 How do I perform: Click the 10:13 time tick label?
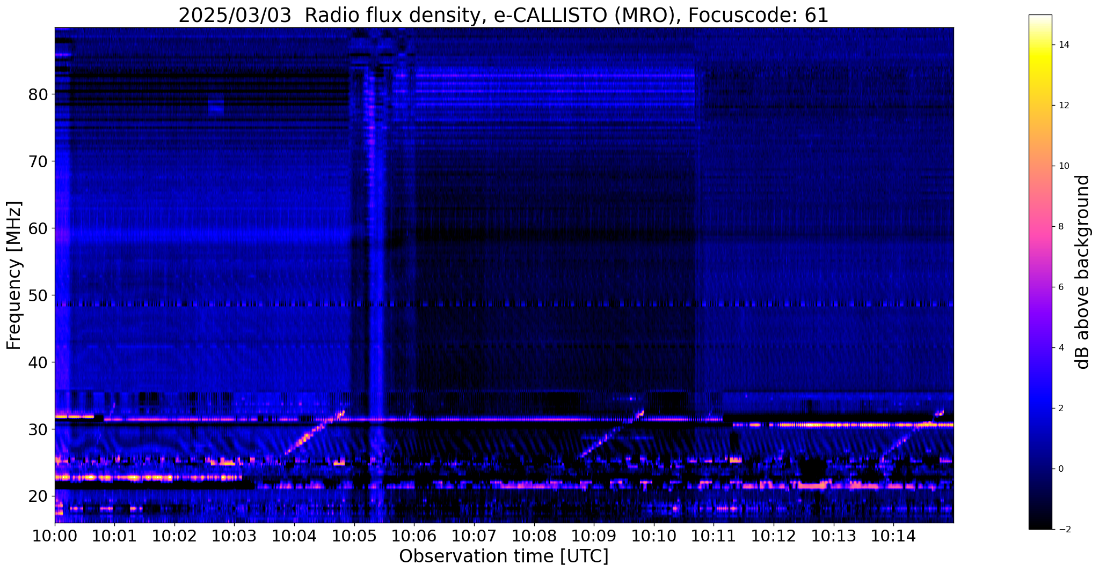833,536
